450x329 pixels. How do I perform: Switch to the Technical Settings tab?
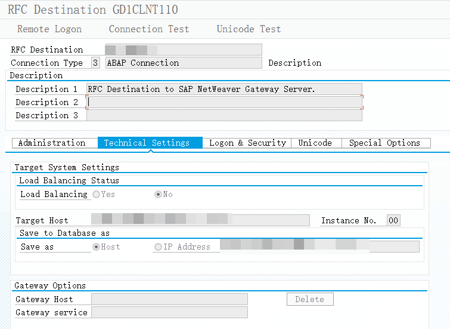pos(147,143)
